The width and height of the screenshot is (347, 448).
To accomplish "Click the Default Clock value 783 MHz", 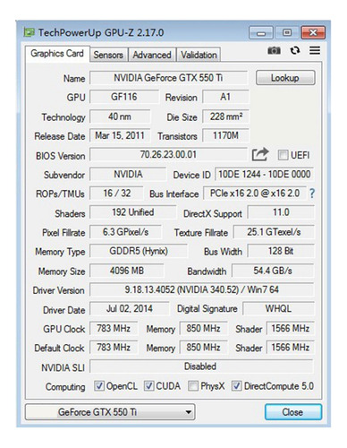I will coord(114,347).
